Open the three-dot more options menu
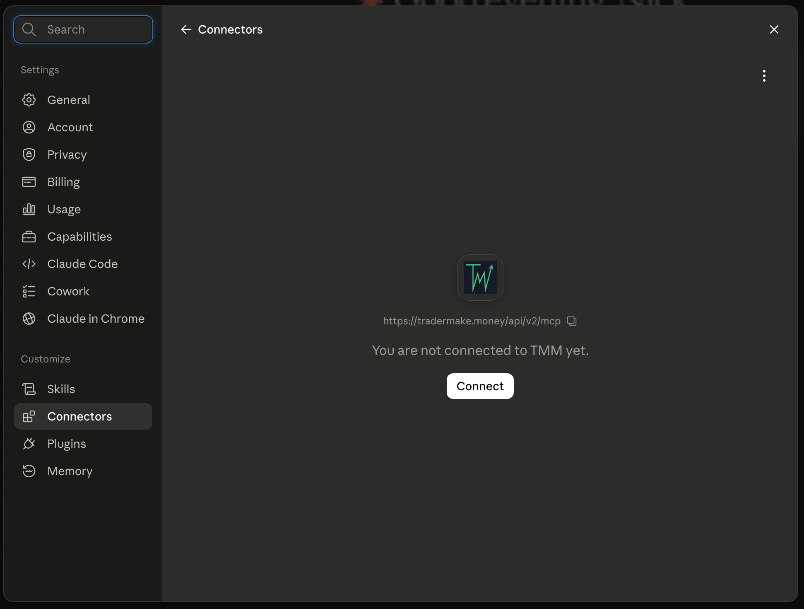This screenshot has height=609, width=804. pyautogui.click(x=764, y=76)
